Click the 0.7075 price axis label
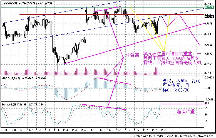The image size is (216, 138). point(208,24)
